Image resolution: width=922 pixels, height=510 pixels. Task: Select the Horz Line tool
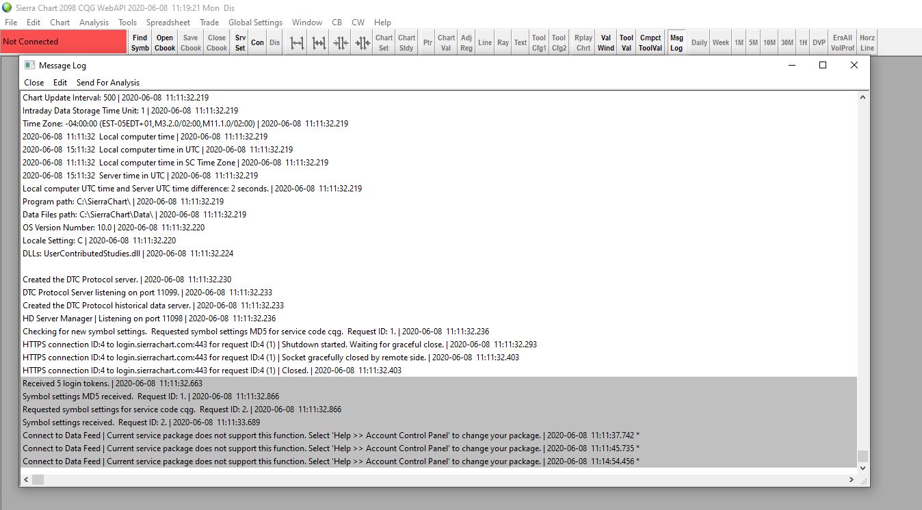point(867,42)
